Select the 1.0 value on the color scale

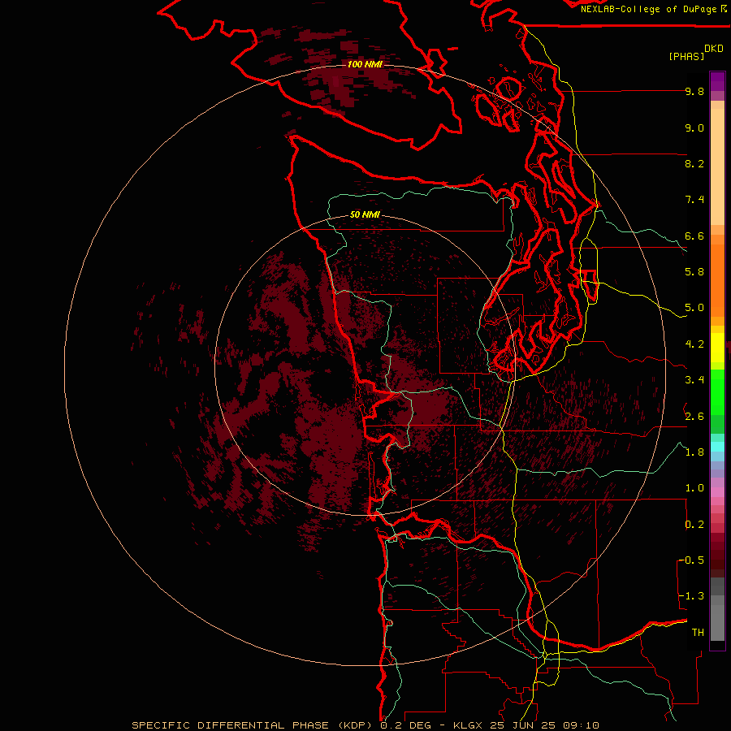point(694,488)
